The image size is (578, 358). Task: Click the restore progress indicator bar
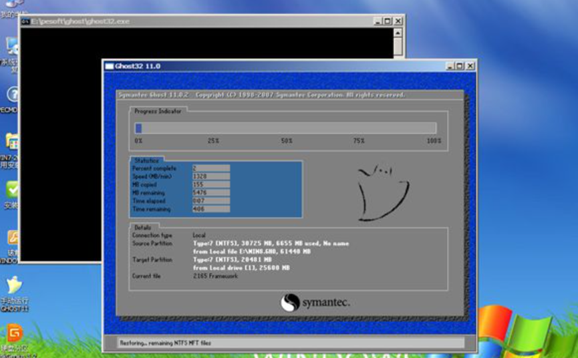click(286, 128)
